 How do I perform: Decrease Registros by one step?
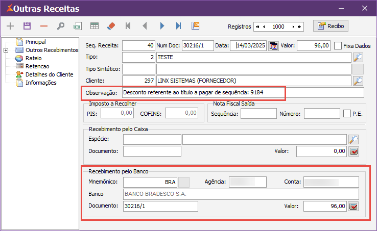coord(264,27)
